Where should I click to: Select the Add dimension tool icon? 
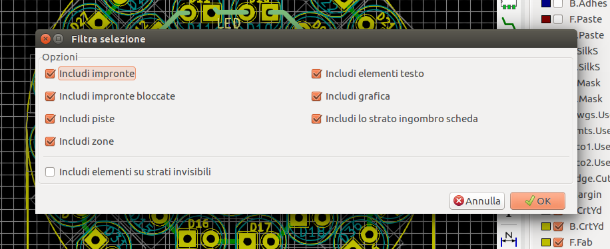tap(509, 240)
